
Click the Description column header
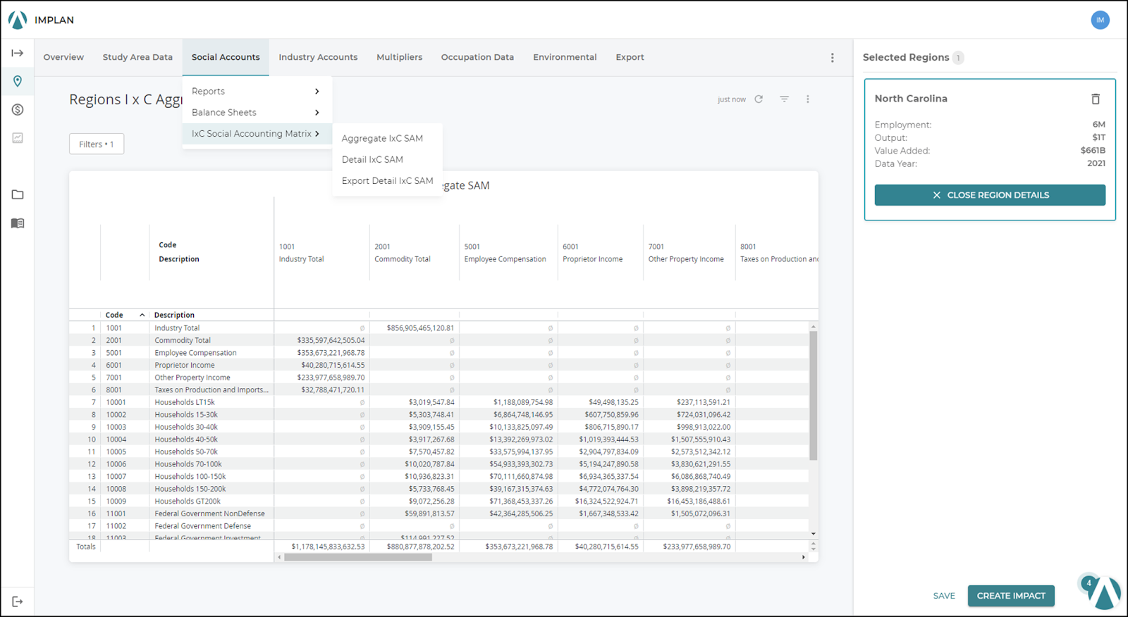click(174, 315)
